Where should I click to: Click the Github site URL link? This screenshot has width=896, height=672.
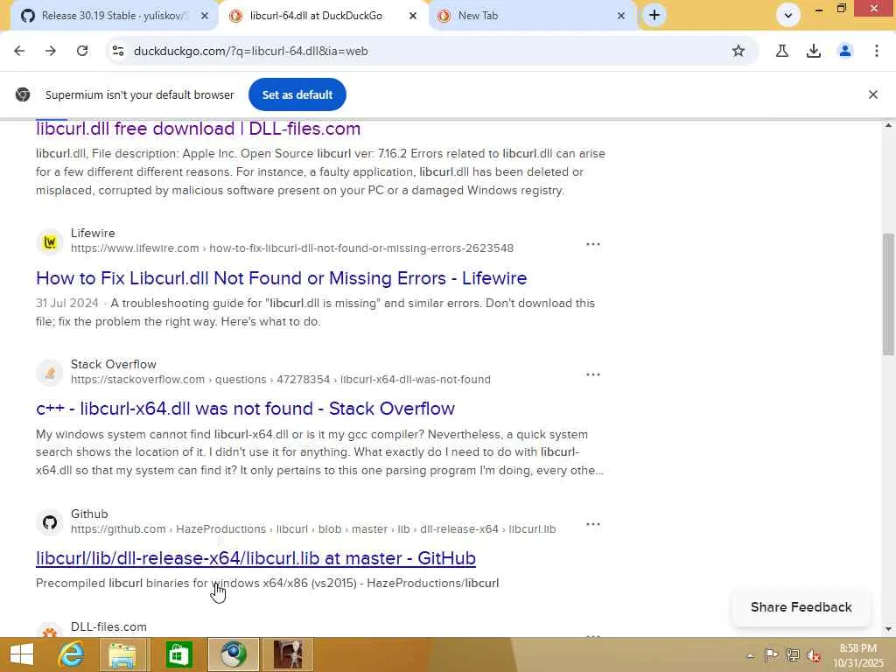[313, 529]
